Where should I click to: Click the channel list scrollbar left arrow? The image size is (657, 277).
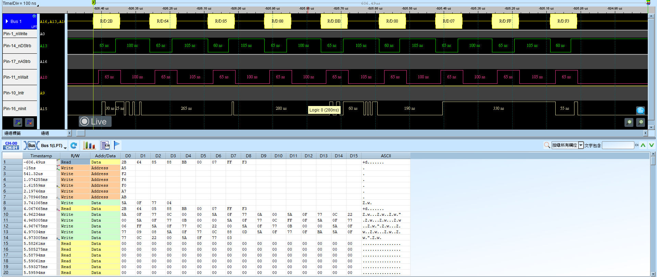point(70,133)
